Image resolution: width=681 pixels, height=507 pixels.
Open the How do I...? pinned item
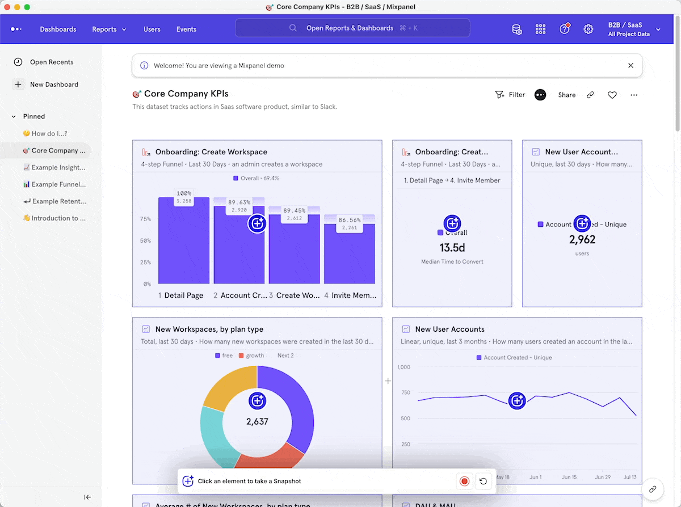pos(45,133)
